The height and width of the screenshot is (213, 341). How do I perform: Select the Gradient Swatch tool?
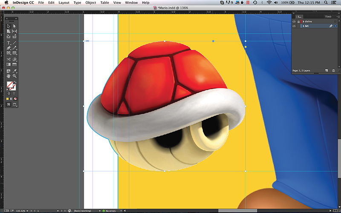click(9, 64)
